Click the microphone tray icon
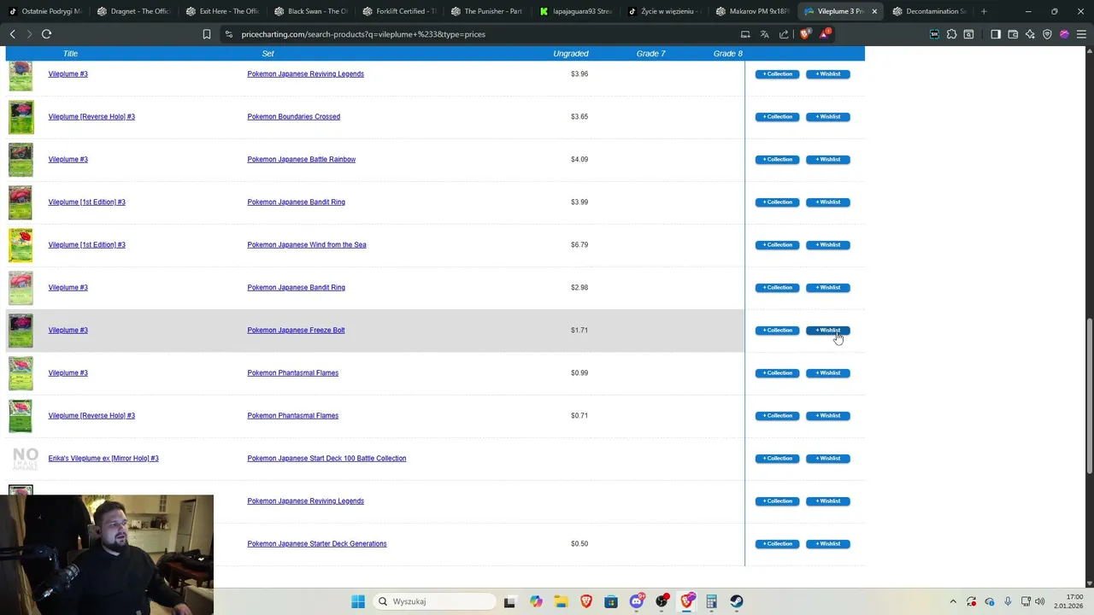Image resolution: width=1094 pixels, height=615 pixels. (1009, 601)
